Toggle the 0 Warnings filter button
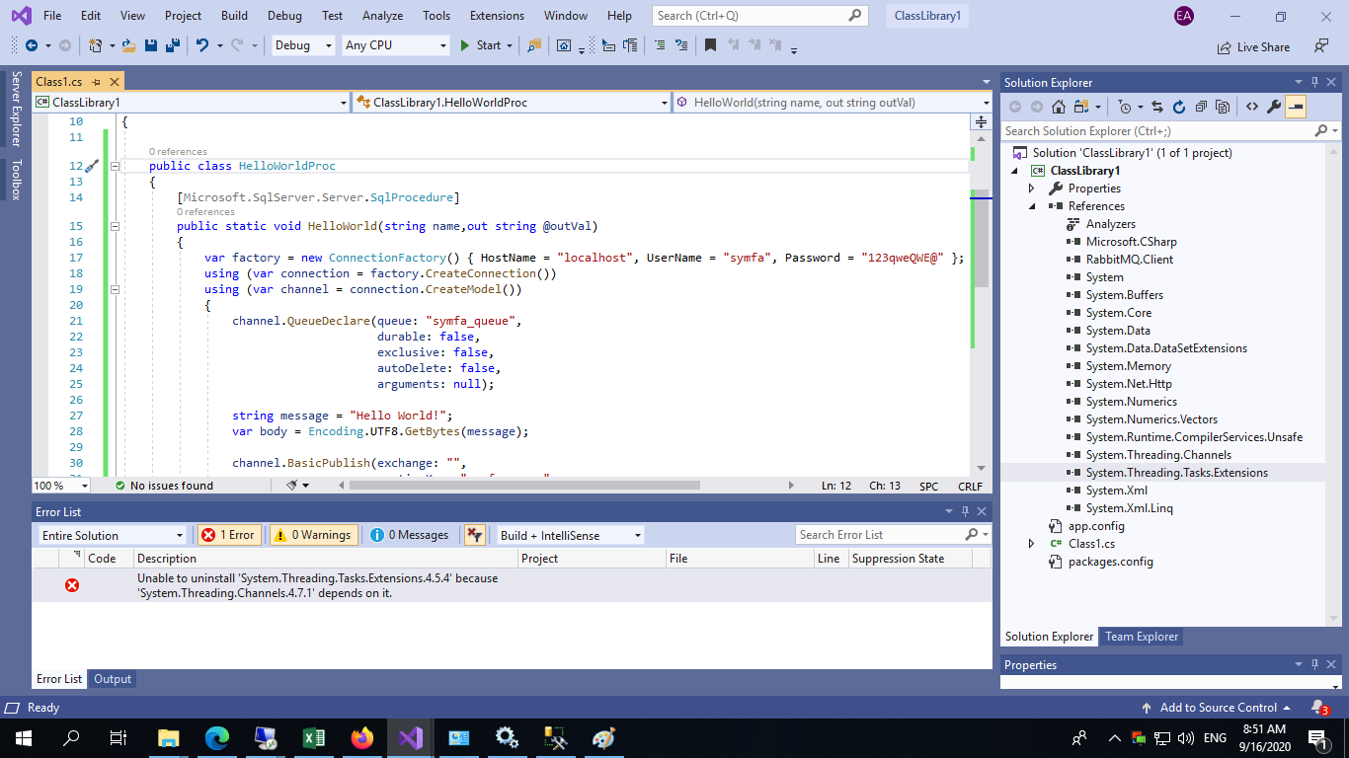The width and height of the screenshot is (1349, 758). (314, 535)
